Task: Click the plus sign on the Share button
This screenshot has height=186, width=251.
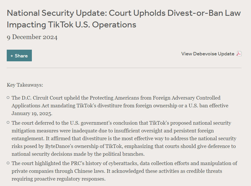Action: pos(12,56)
